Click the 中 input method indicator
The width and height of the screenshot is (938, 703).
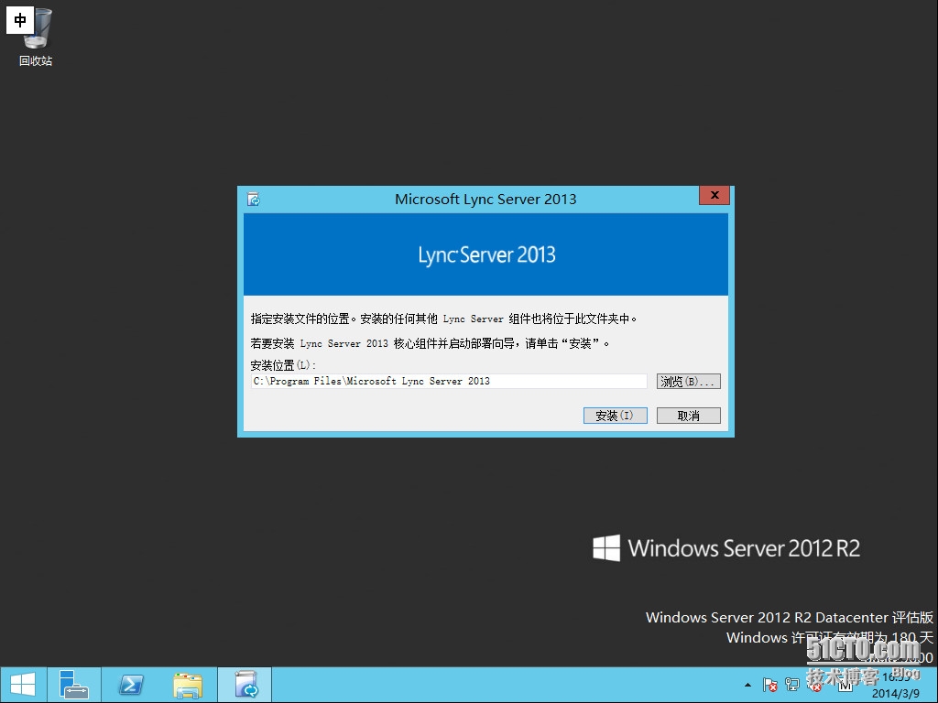pyautogui.click(x=20, y=20)
